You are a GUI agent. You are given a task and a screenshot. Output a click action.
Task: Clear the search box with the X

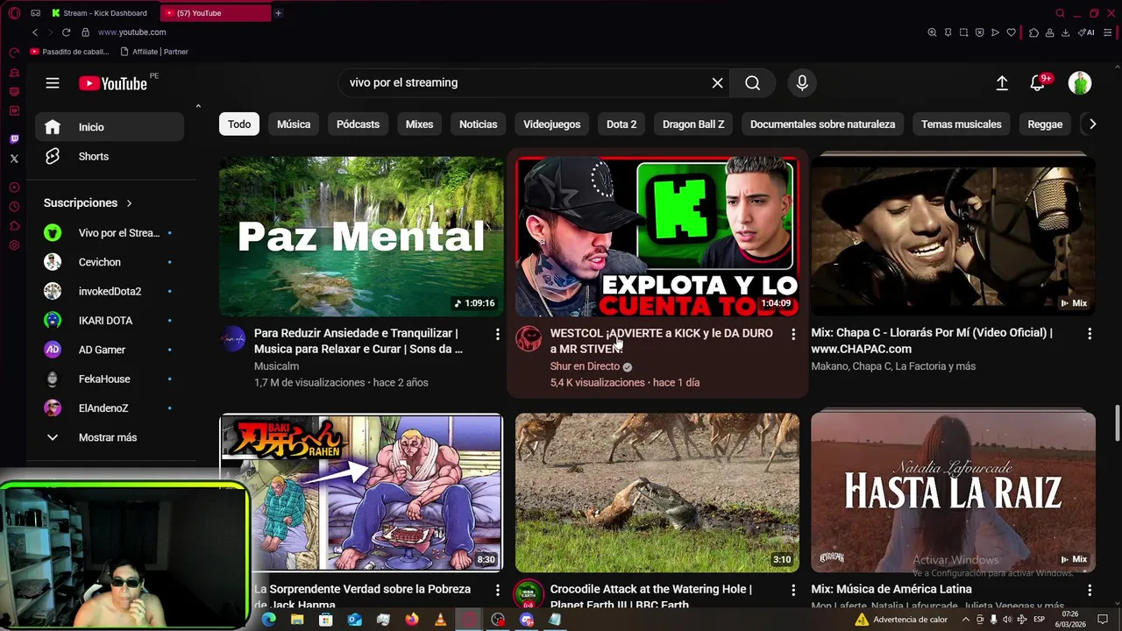tap(717, 82)
